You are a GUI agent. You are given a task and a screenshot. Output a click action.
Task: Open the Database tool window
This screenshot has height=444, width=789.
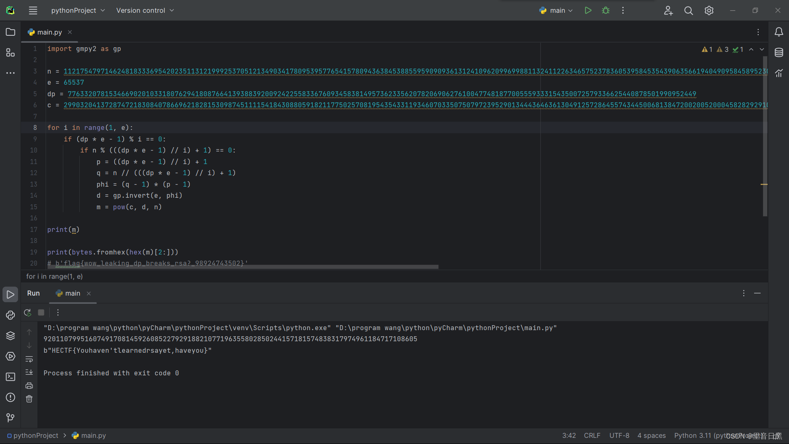[779, 53]
